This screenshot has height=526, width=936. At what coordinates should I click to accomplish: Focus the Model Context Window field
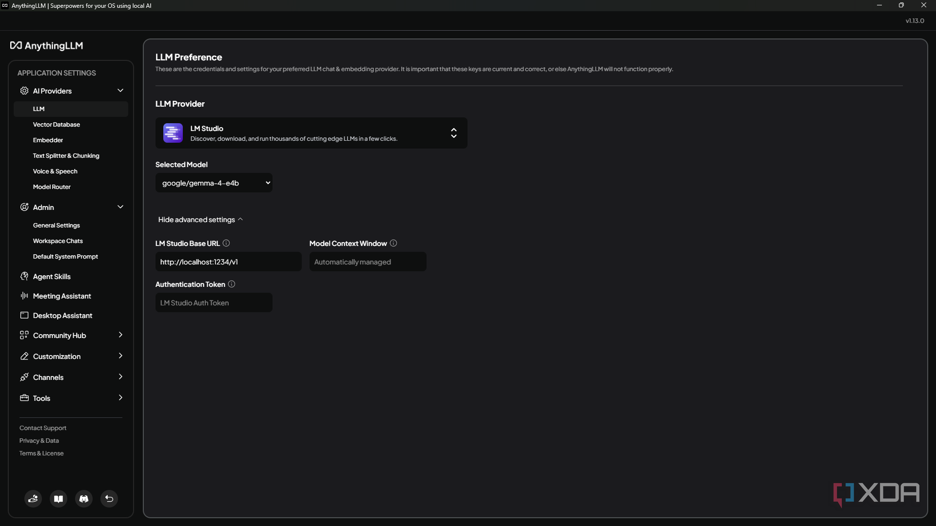pos(368,262)
